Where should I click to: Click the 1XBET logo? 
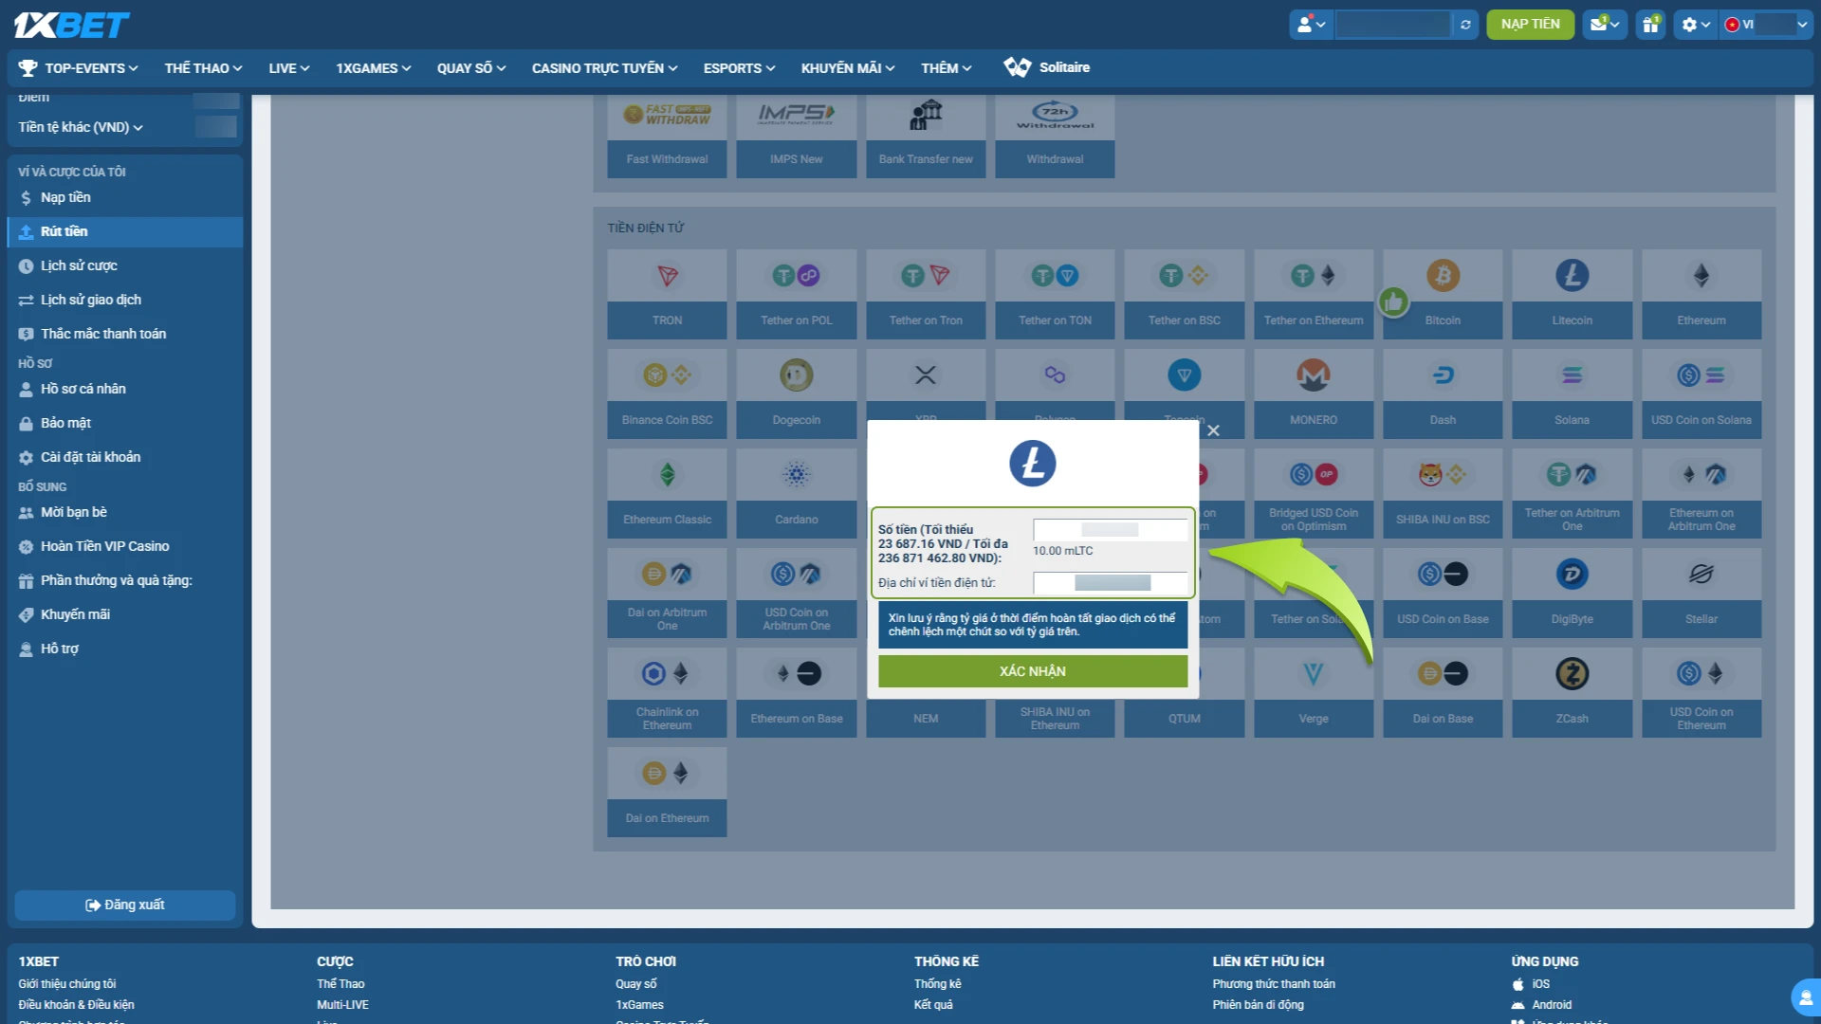[72, 25]
